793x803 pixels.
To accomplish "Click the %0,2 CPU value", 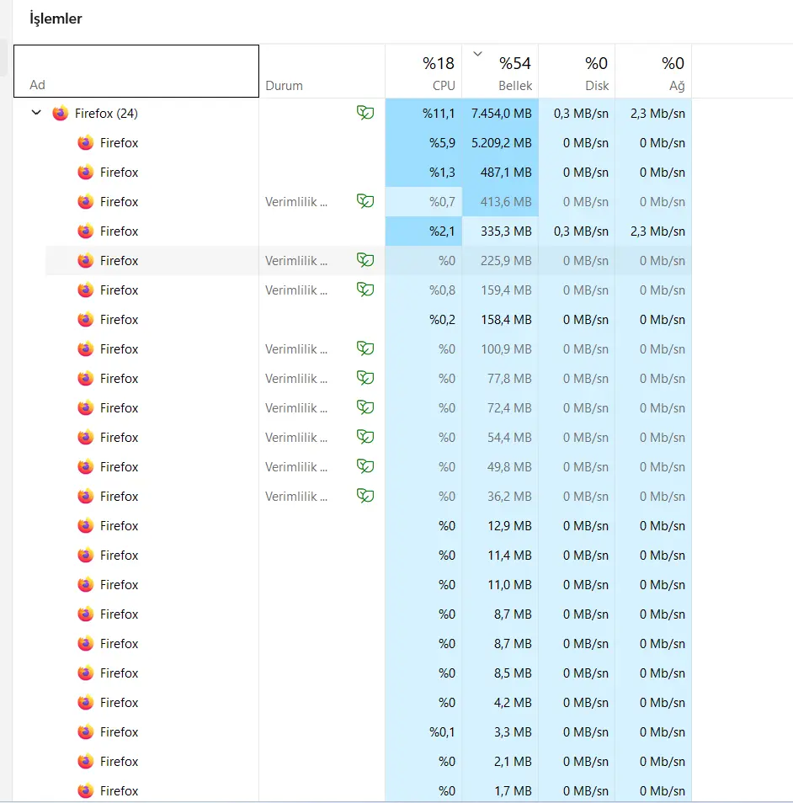I will pos(442,320).
